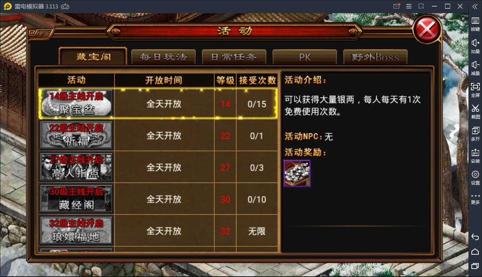Viewport: 482px width, 277px height.
Task: Collapse the sidebar with double chevron
Action: tap(475, 6)
